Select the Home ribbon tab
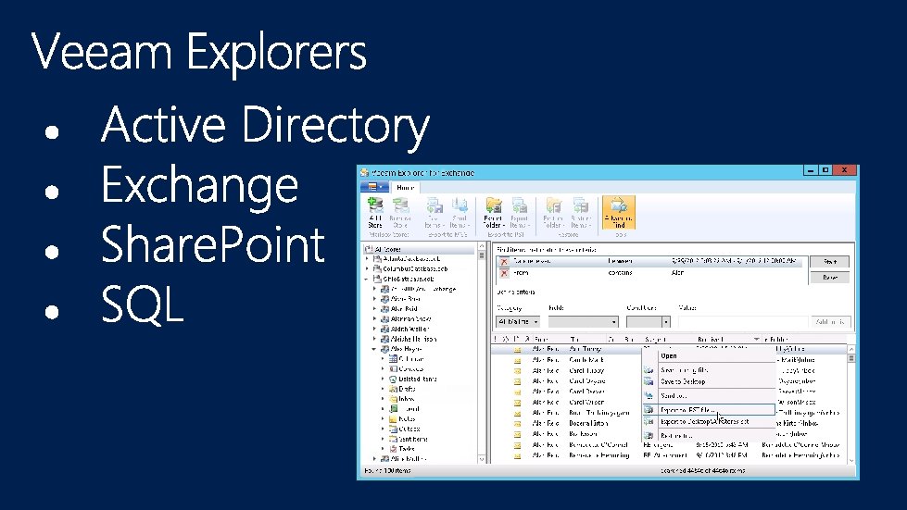 click(405, 187)
